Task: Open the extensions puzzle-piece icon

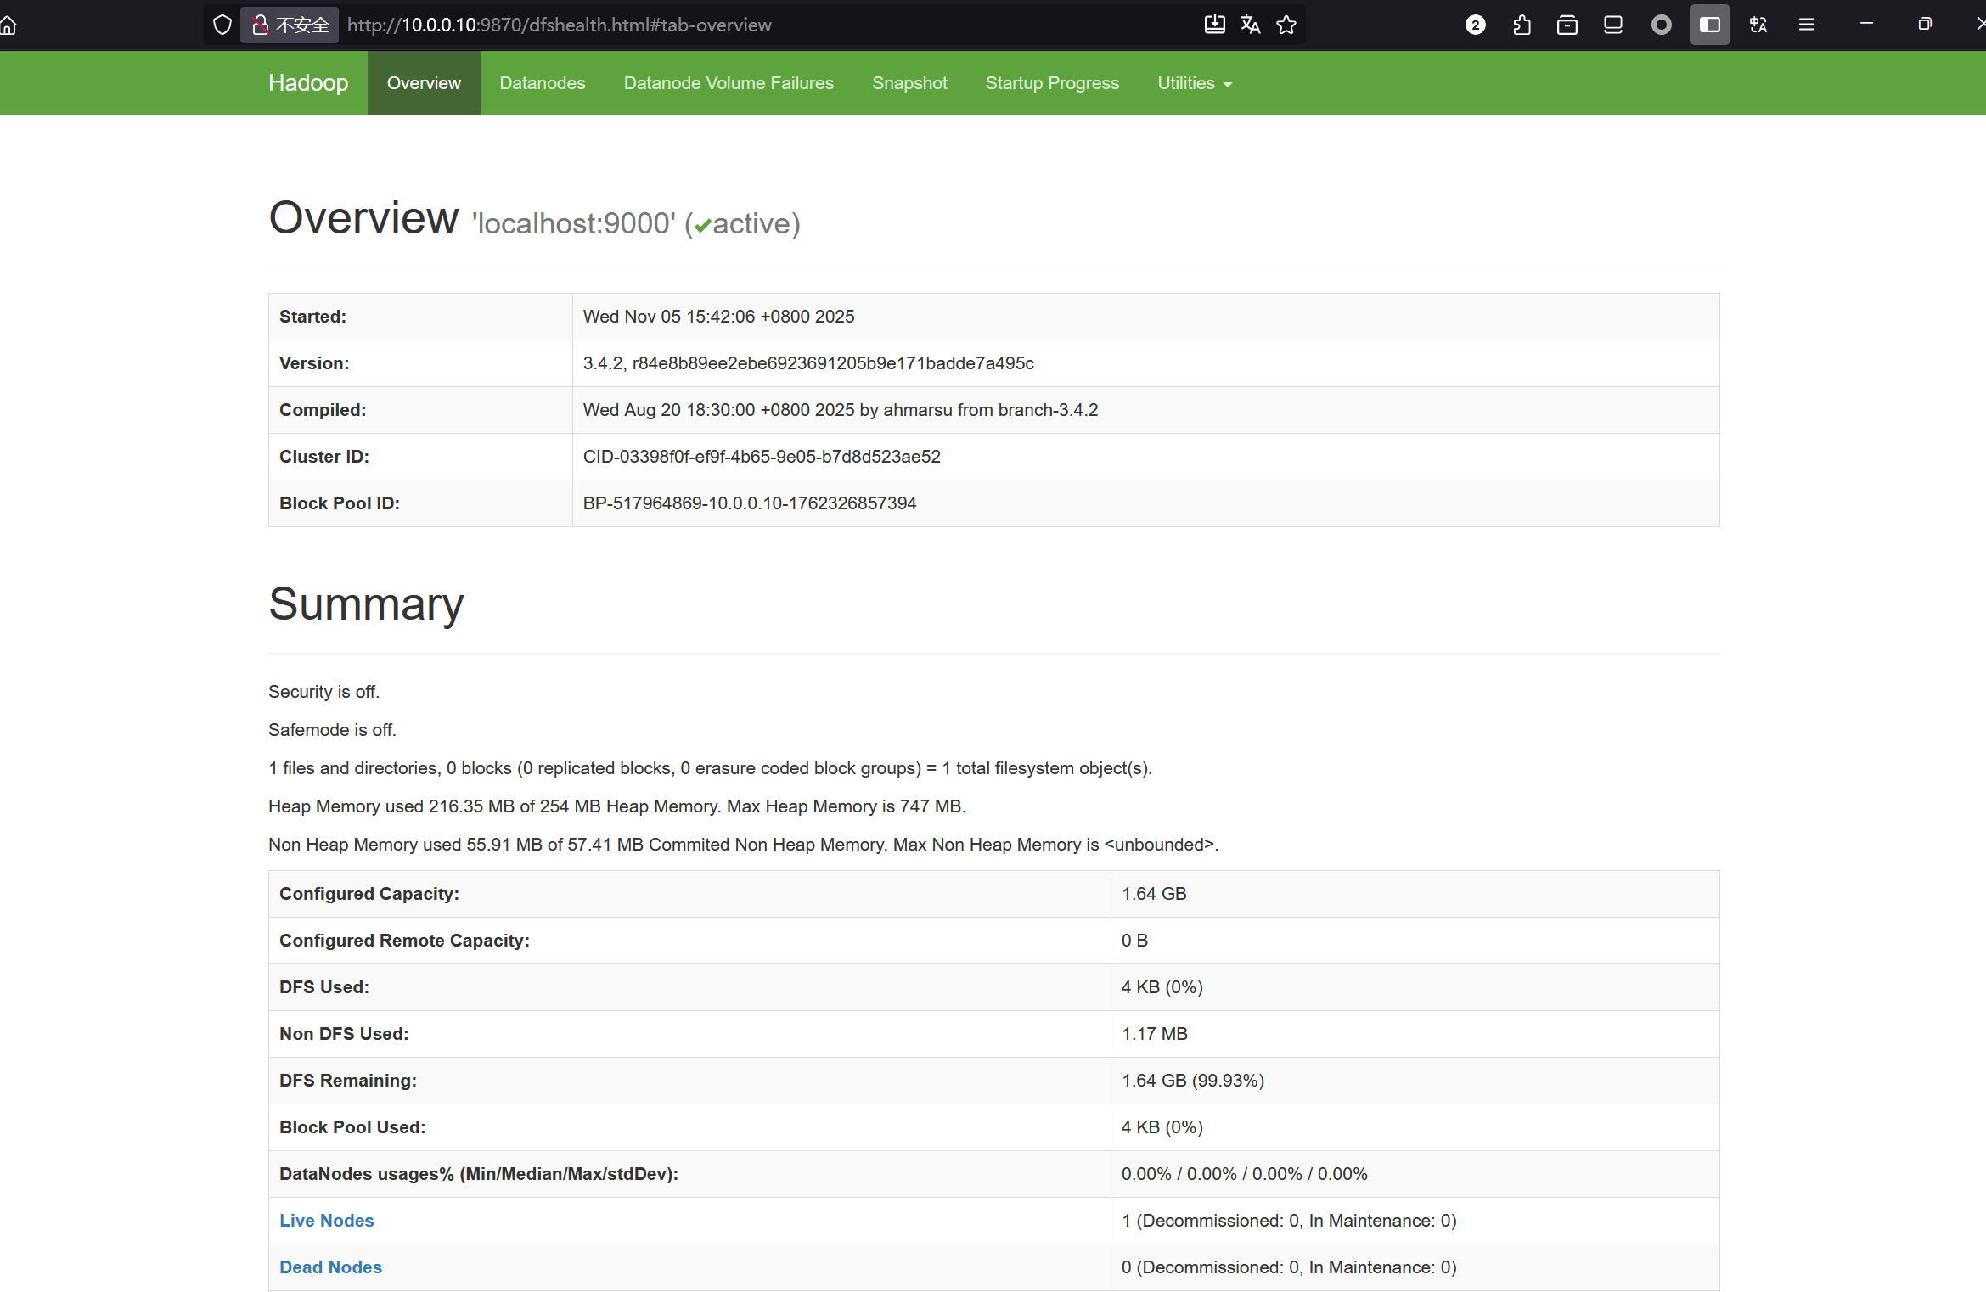Action: click(1521, 25)
